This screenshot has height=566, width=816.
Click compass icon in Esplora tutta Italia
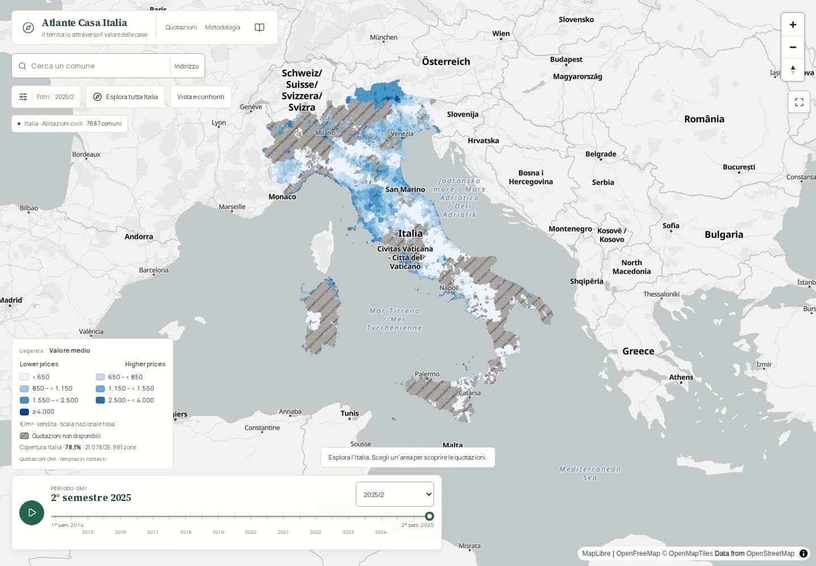[97, 97]
